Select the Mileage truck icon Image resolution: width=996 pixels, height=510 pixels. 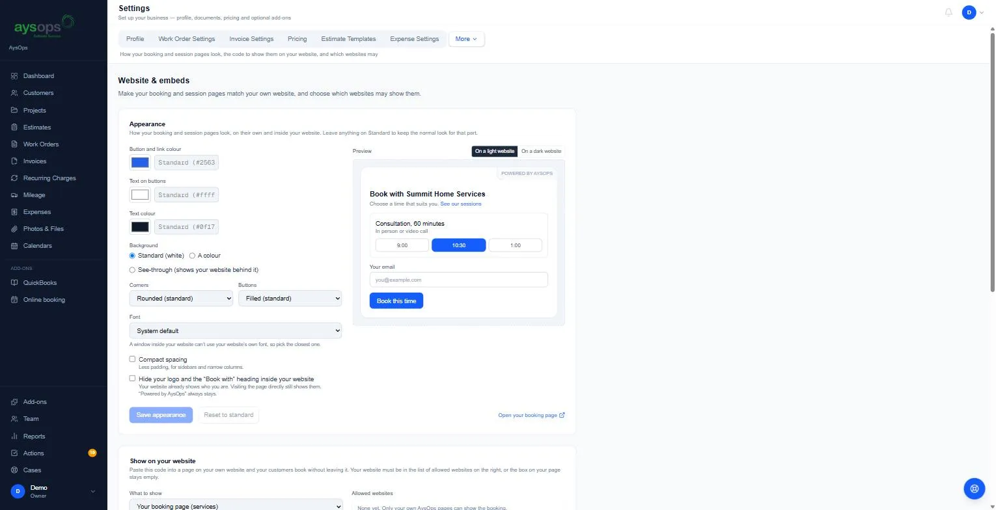point(14,195)
